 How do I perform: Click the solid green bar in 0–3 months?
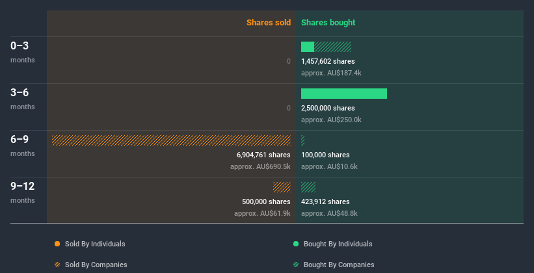(x=308, y=47)
